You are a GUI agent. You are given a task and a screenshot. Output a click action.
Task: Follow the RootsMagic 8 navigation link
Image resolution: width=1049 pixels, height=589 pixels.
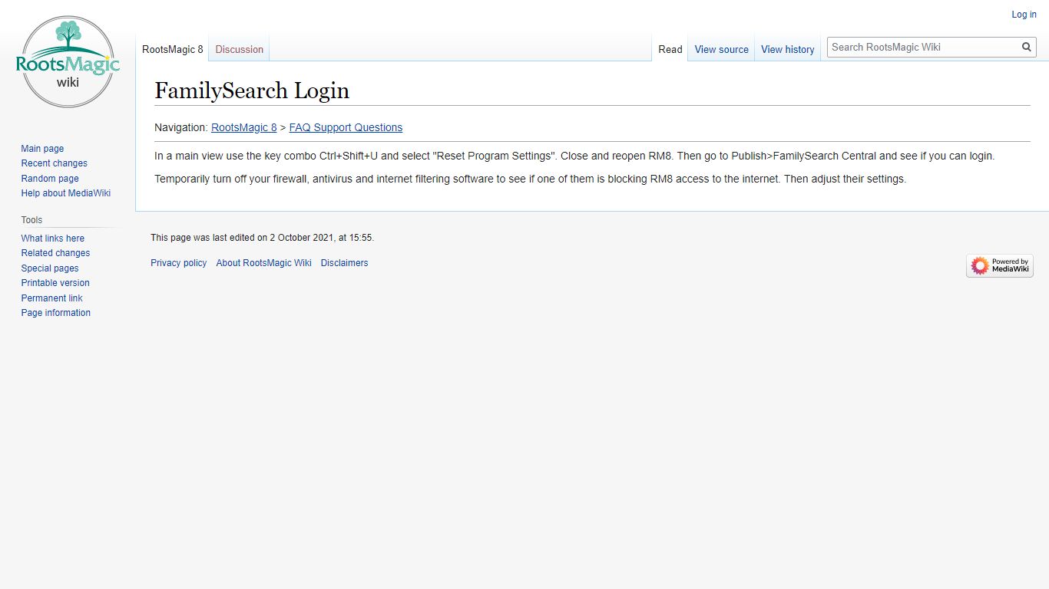click(x=244, y=127)
